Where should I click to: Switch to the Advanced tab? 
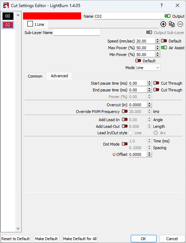(59, 76)
